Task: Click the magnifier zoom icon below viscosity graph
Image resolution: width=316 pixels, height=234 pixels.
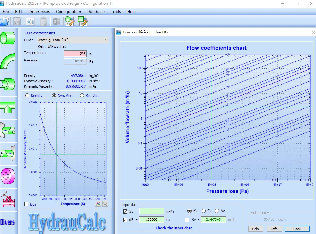Action: coord(105,204)
